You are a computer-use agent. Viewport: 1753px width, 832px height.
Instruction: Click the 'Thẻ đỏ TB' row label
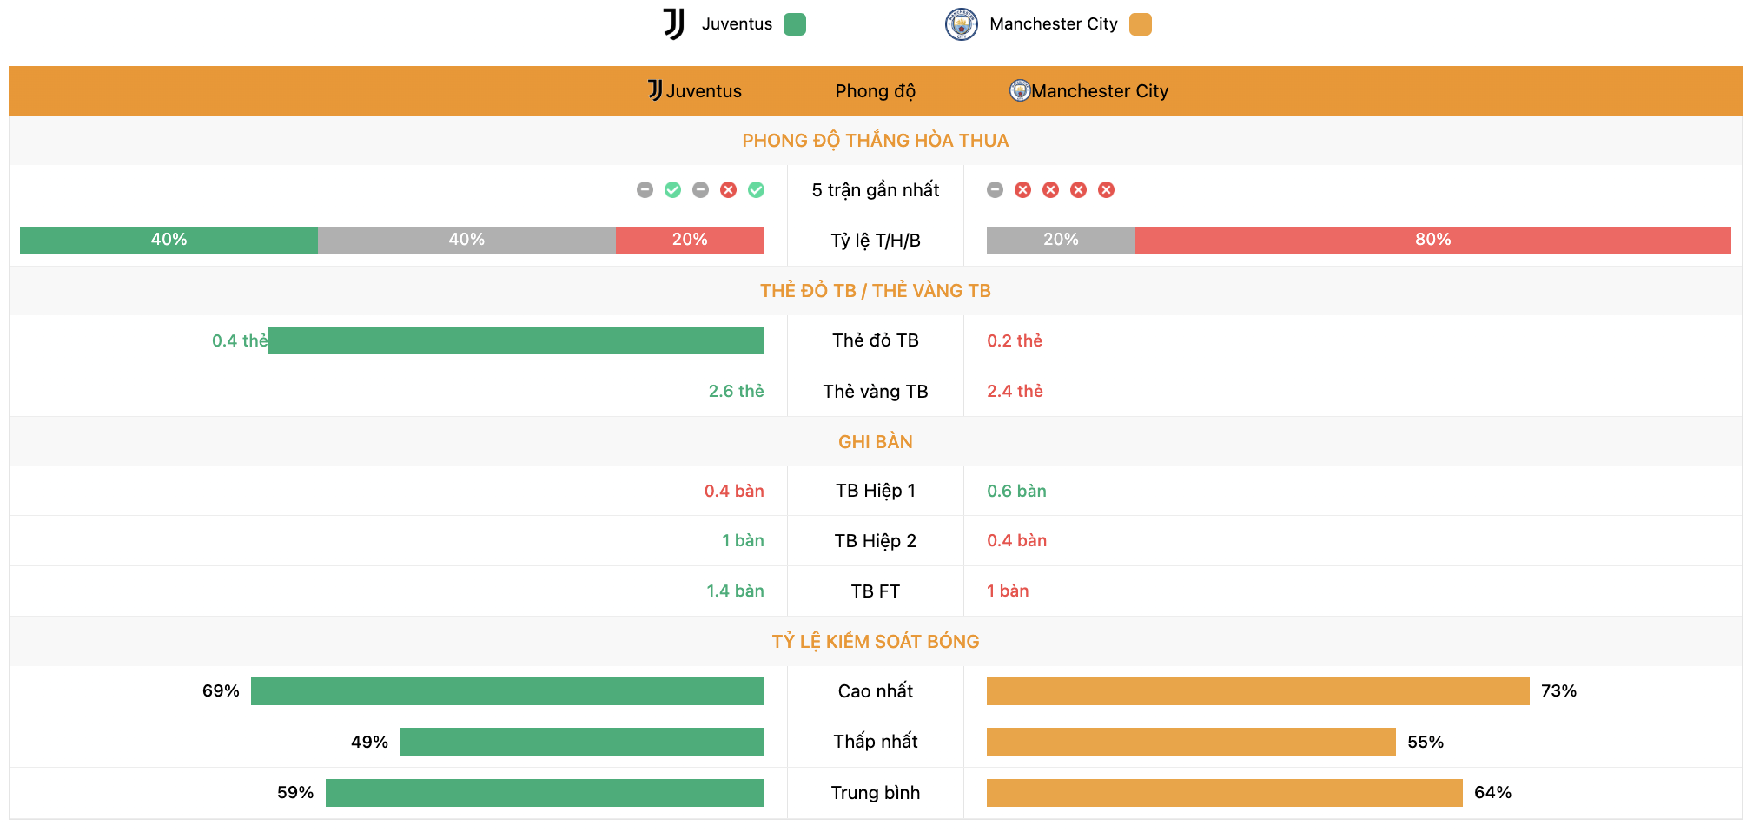[x=876, y=340]
